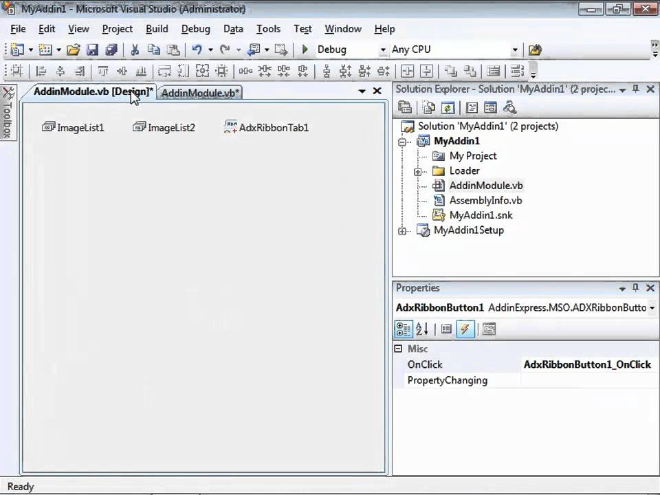Viewport: 660px width, 495px height.
Task: Show Properties list in Properties panel
Action: pyautogui.click(x=446, y=329)
